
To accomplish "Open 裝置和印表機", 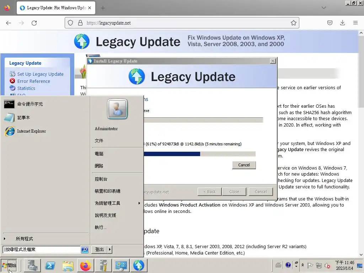I will tap(107, 191).
